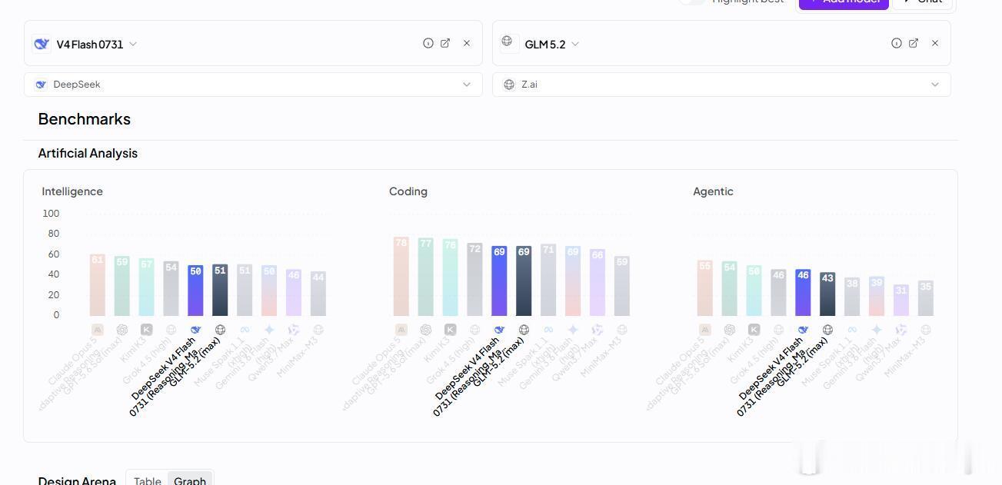The width and height of the screenshot is (1002, 485).
Task: Remove GLM 5.2 from comparison
Action: pos(935,43)
